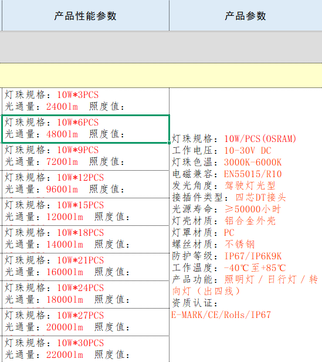Select the cell with 10W*12PCS
Viewport: 322px width, 362px height.
[86, 184]
